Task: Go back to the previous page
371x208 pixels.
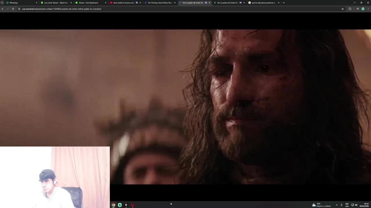Action: [2, 9]
